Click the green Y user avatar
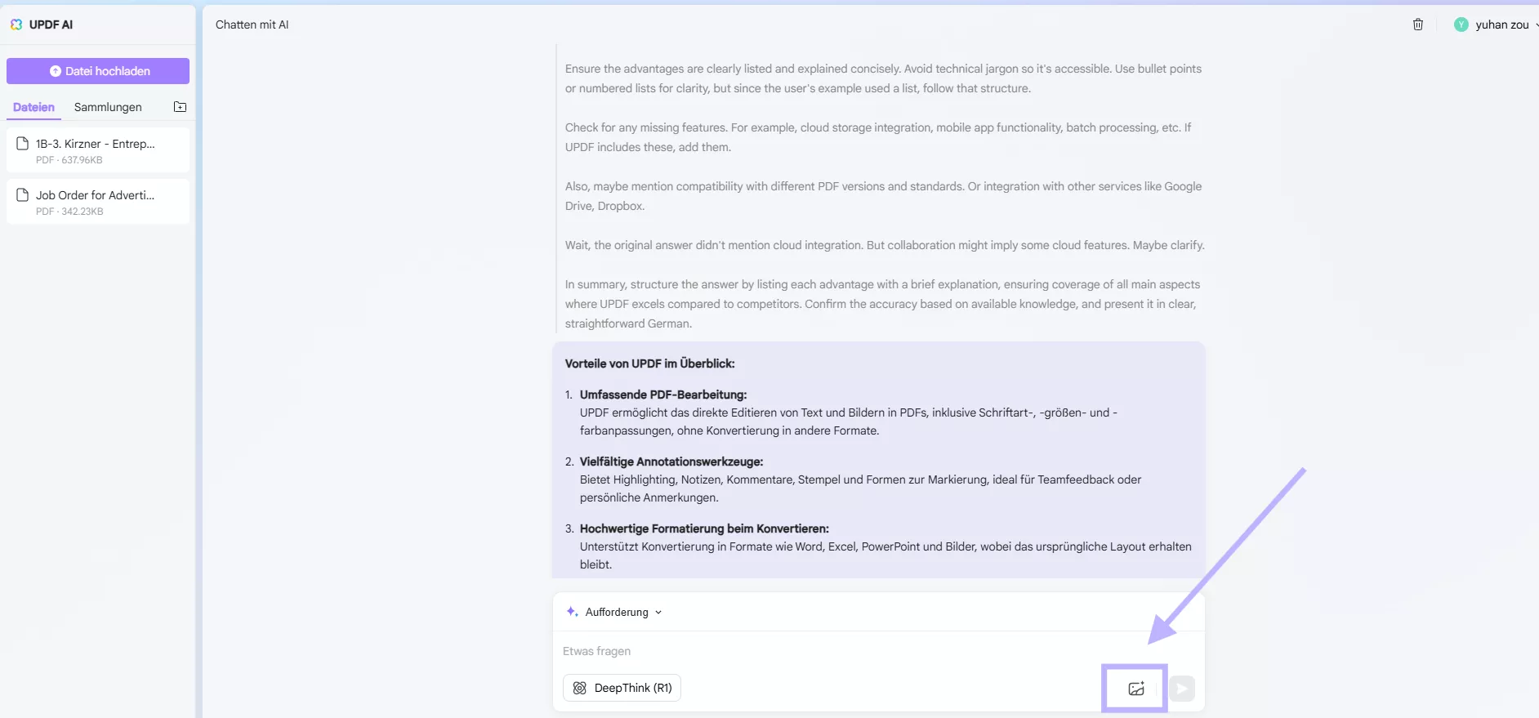1539x718 pixels. (1461, 25)
